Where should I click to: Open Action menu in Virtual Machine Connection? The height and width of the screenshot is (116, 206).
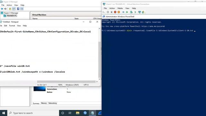[112, 8]
